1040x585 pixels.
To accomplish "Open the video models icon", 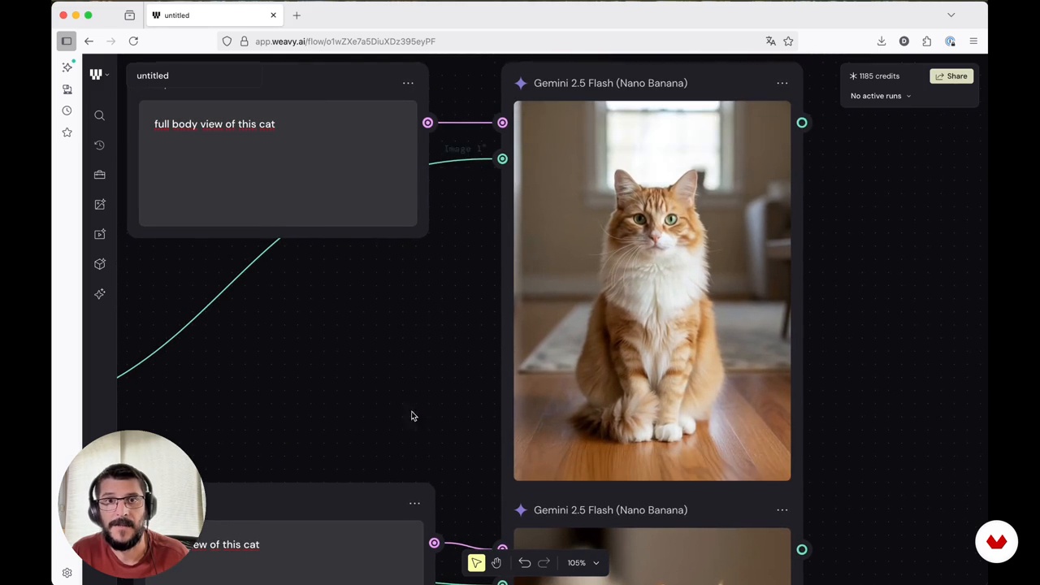I will tap(99, 234).
